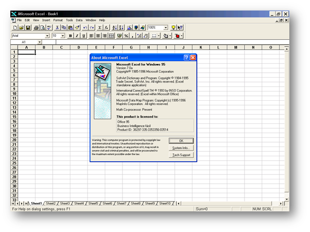
Task: Insert AutoSum with the sigma icon
Action: [100, 28]
